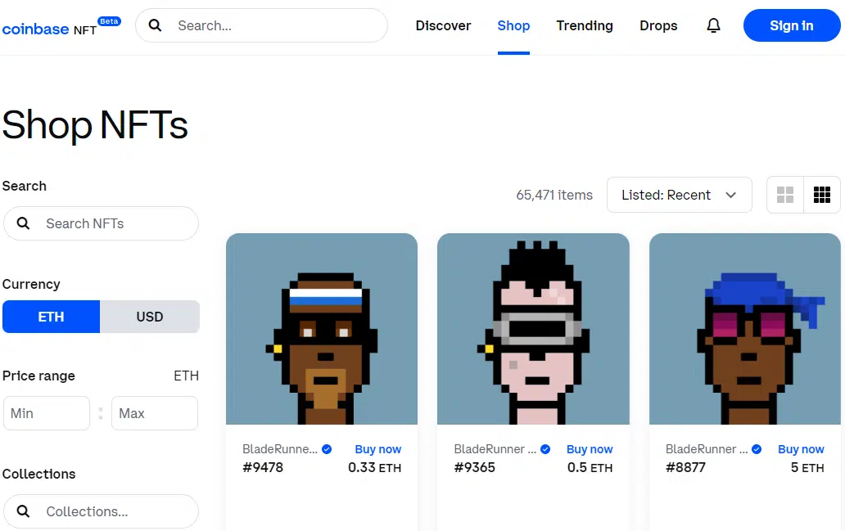
Task: Click the 0.33 ETH price
Action: [x=374, y=467]
